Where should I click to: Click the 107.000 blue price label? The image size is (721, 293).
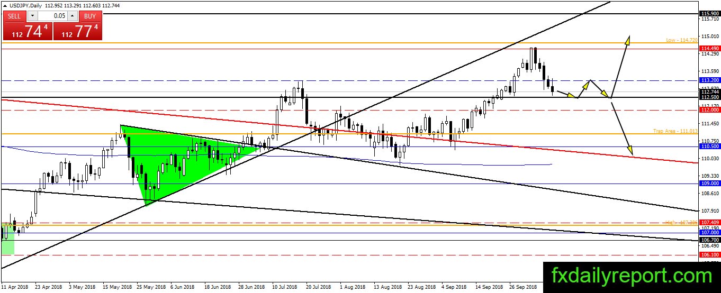pyautogui.click(x=709, y=233)
